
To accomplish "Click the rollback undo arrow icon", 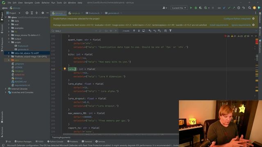I will click(244, 8).
